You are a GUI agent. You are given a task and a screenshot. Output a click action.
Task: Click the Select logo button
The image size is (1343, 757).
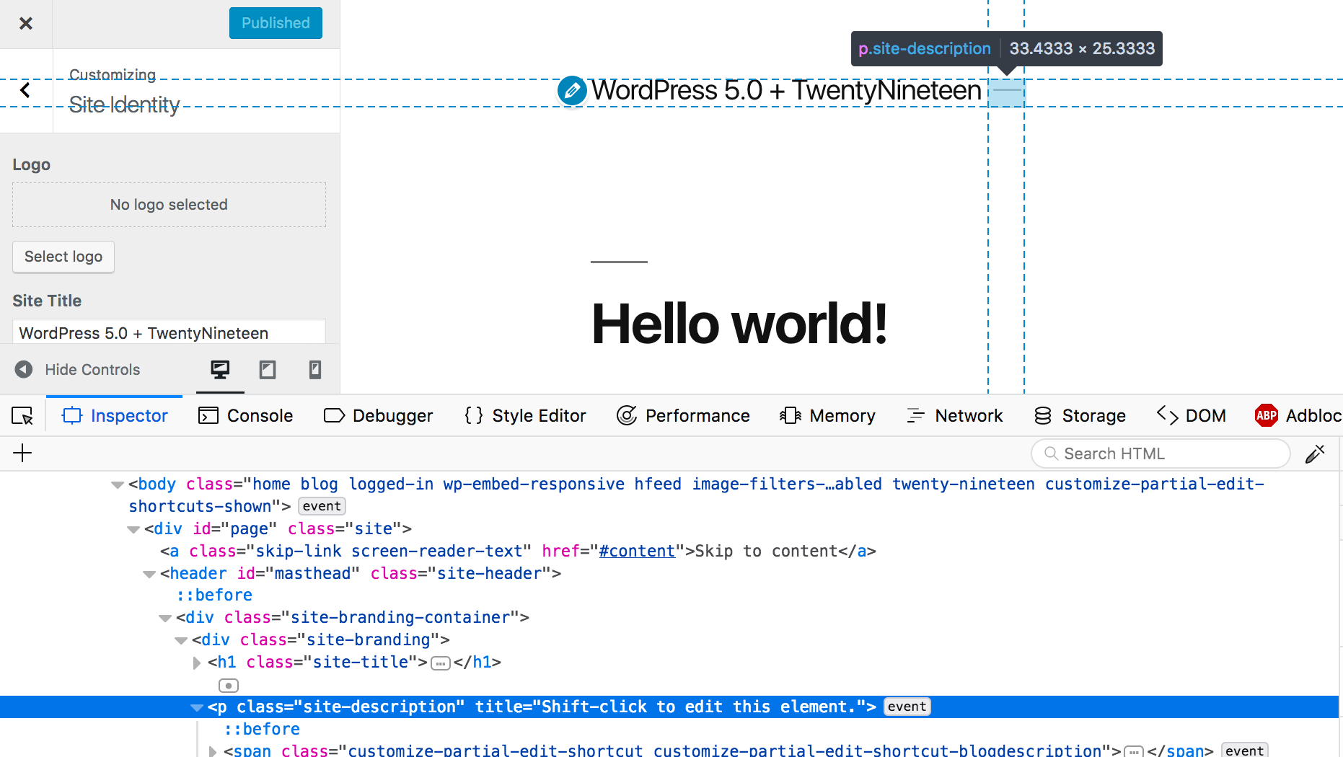(x=63, y=257)
